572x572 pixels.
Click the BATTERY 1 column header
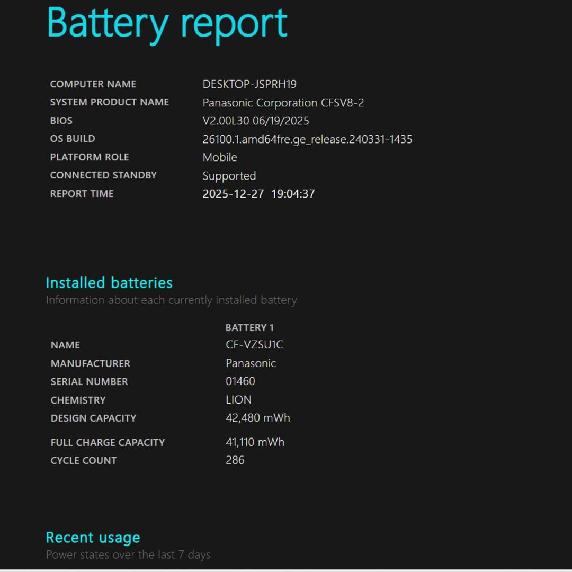[249, 328]
